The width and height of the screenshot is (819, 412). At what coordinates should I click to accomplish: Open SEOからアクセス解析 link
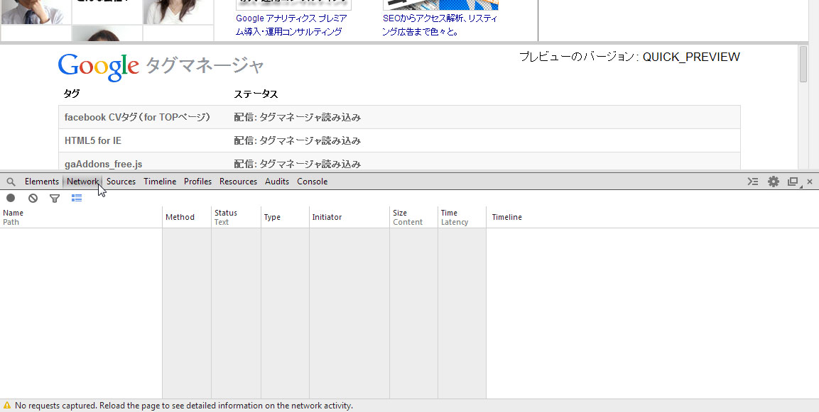[440, 25]
